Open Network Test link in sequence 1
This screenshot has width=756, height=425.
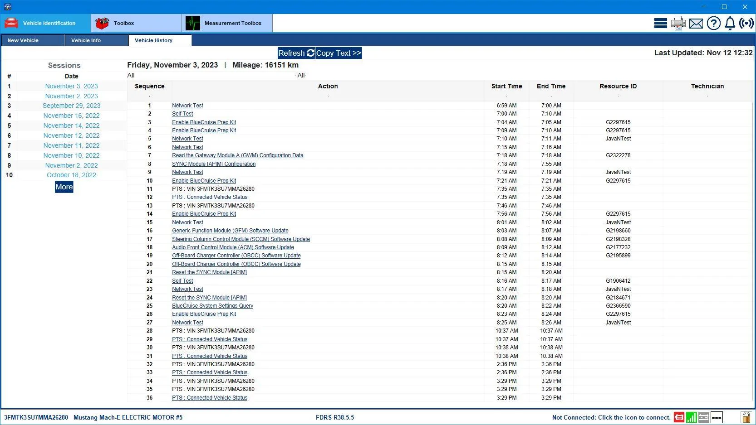(187, 106)
